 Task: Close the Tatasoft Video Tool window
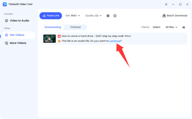[187, 4]
